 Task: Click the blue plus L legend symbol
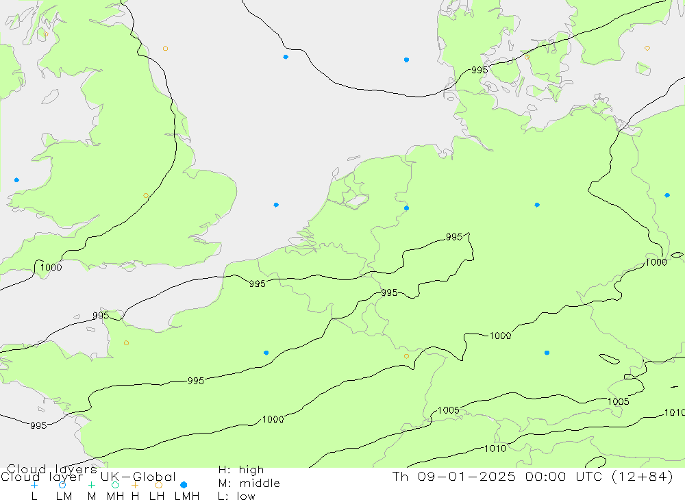coord(34,485)
